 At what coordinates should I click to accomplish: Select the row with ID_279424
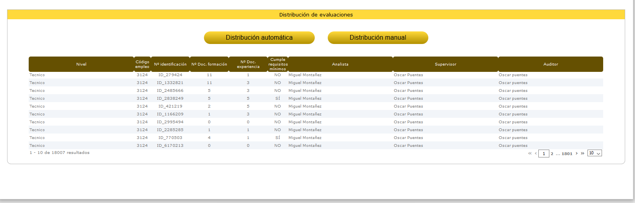(x=170, y=75)
